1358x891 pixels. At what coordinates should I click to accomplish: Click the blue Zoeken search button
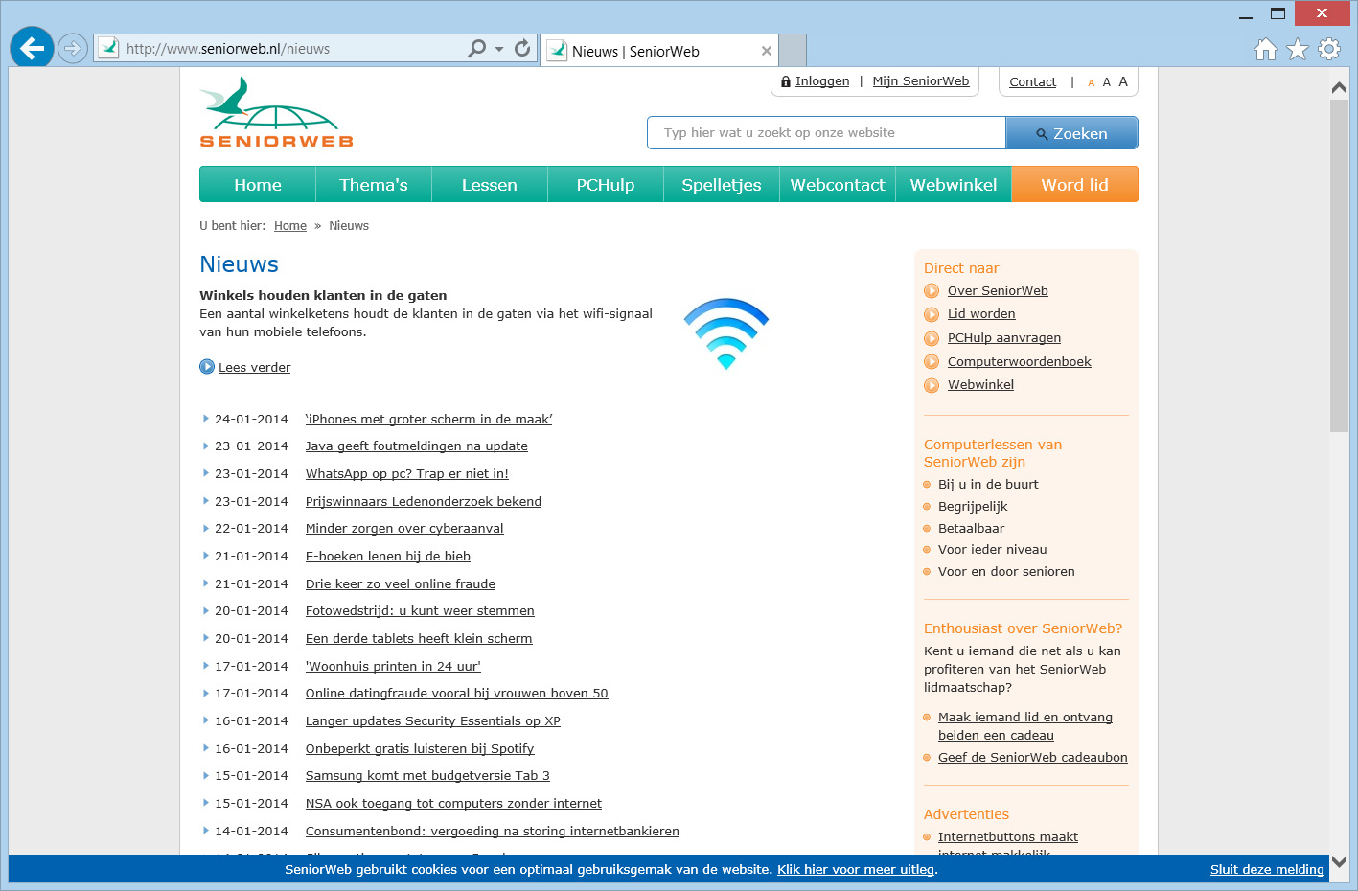pyautogui.click(x=1071, y=133)
